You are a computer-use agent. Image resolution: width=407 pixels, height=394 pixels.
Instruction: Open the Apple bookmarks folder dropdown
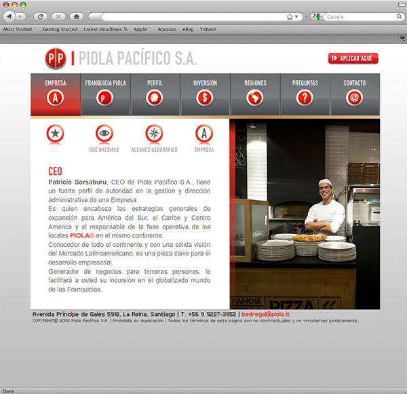click(x=142, y=29)
